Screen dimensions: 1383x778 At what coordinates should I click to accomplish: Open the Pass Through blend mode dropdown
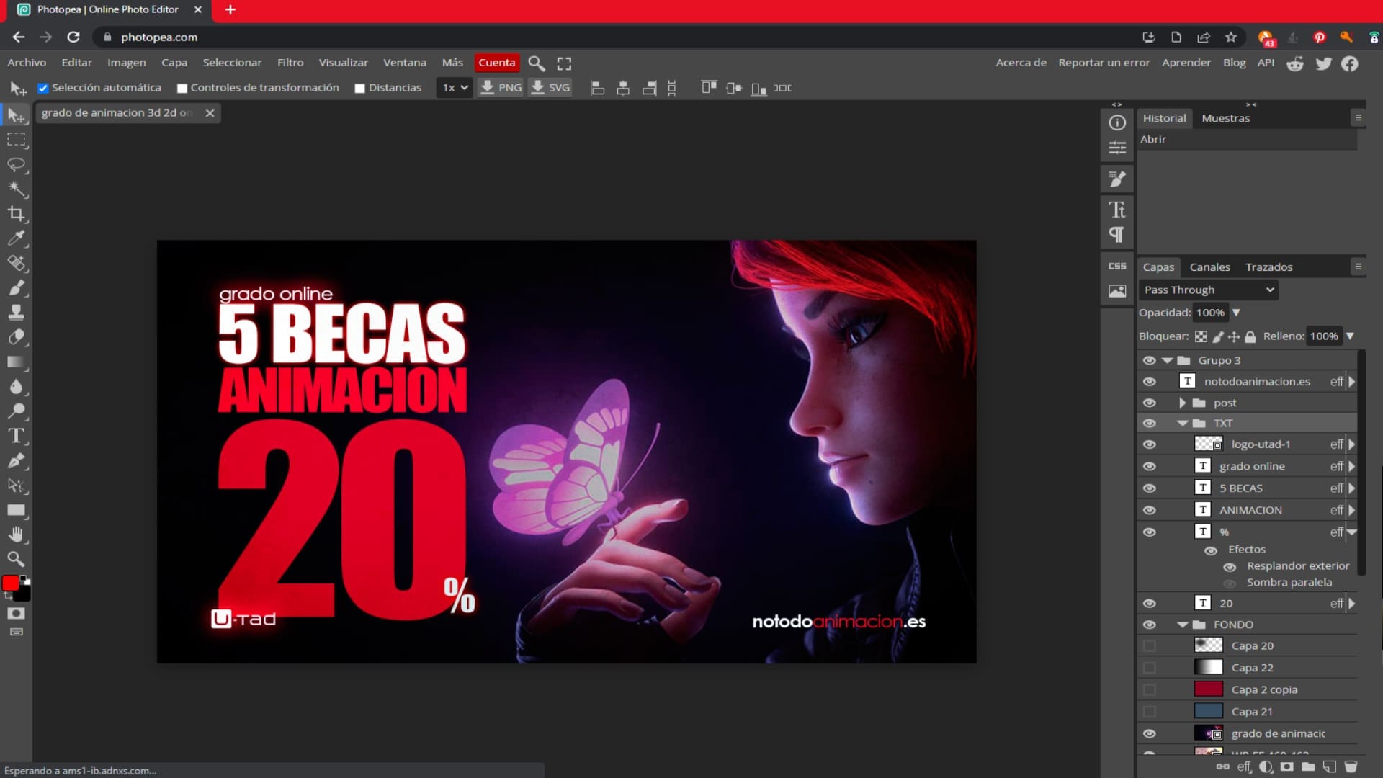coord(1209,290)
